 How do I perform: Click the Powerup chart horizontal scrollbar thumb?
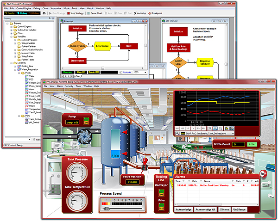[x=103, y=68]
